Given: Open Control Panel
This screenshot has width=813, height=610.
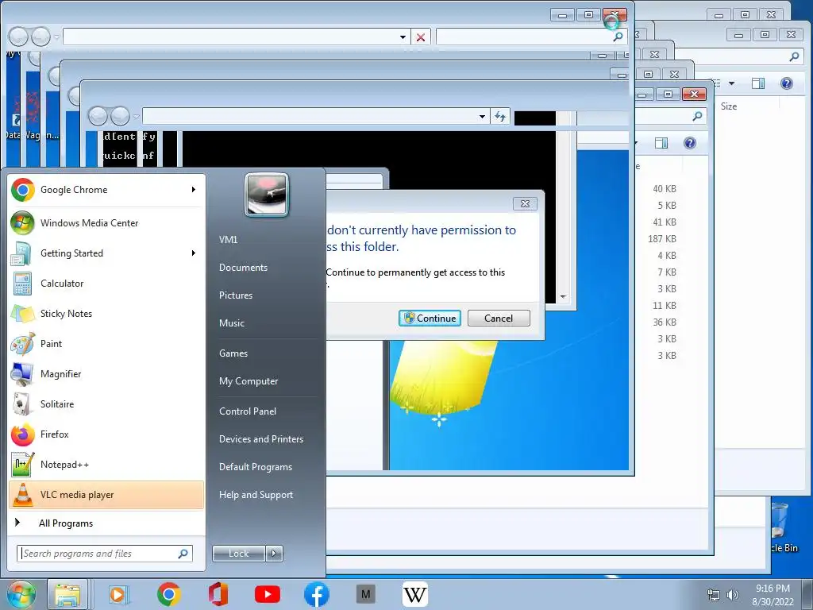Looking at the screenshot, I should [x=248, y=411].
